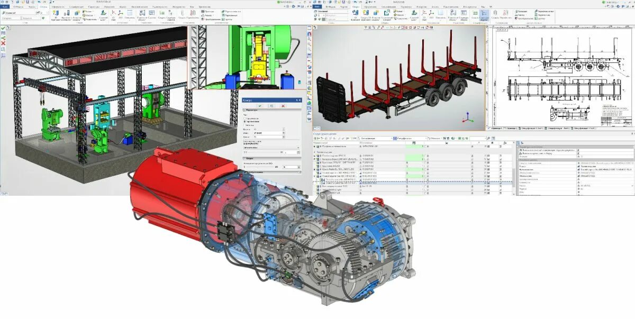Viewport: 635px width, 319px height.
Task: Click middle preview button in Камера dialog header
Action: point(272,106)
